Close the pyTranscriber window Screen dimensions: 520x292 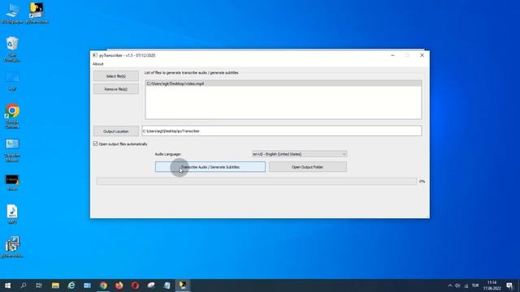pos(422,55)
